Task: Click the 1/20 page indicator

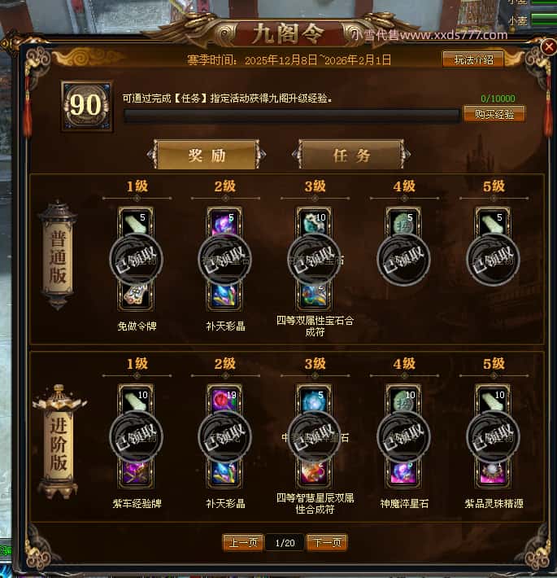Action: pyautogui.click(x=285, y=543)
